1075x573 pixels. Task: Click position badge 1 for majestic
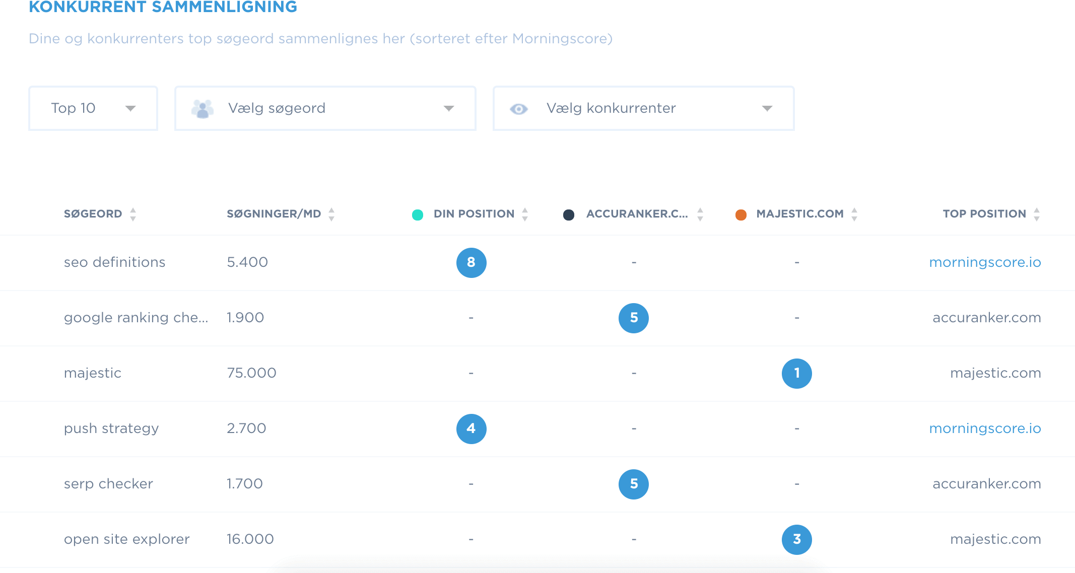point(797,374)
